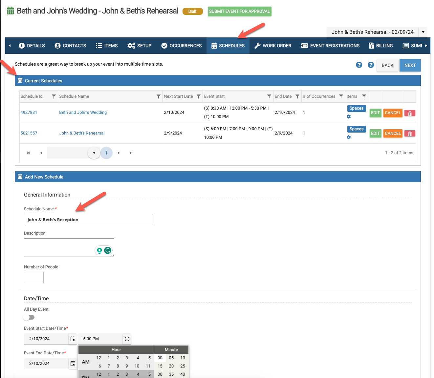This screenshot has width=434, height=378.
Task: Select minute 15 in time picker
Action: (160, 366)
